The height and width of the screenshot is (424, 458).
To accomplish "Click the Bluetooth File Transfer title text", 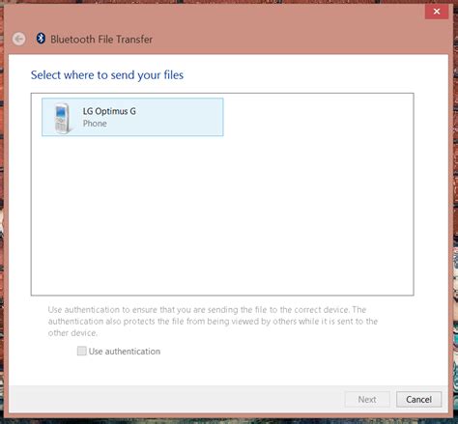I will [x=101, y=40].
